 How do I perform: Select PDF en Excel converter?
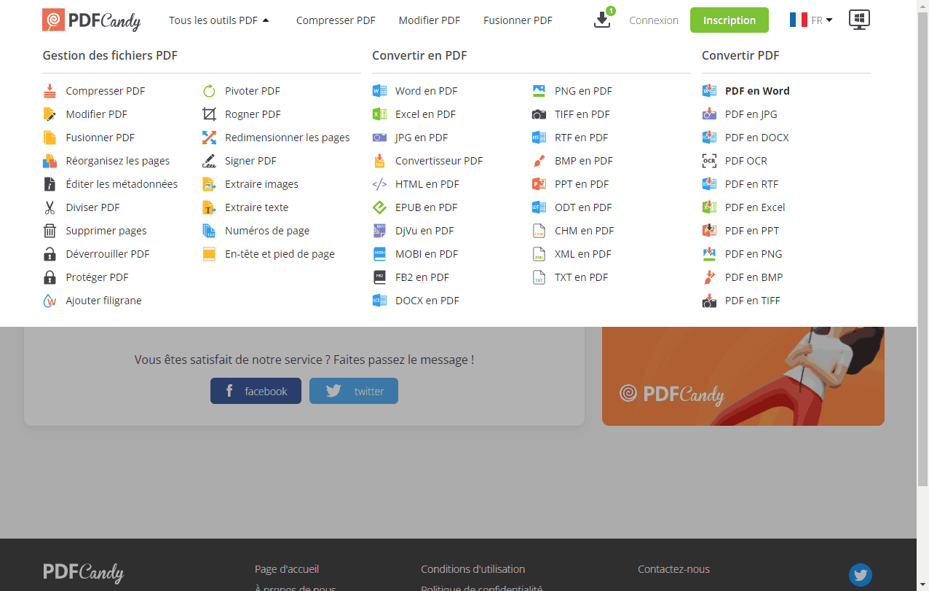coord(755,207)
